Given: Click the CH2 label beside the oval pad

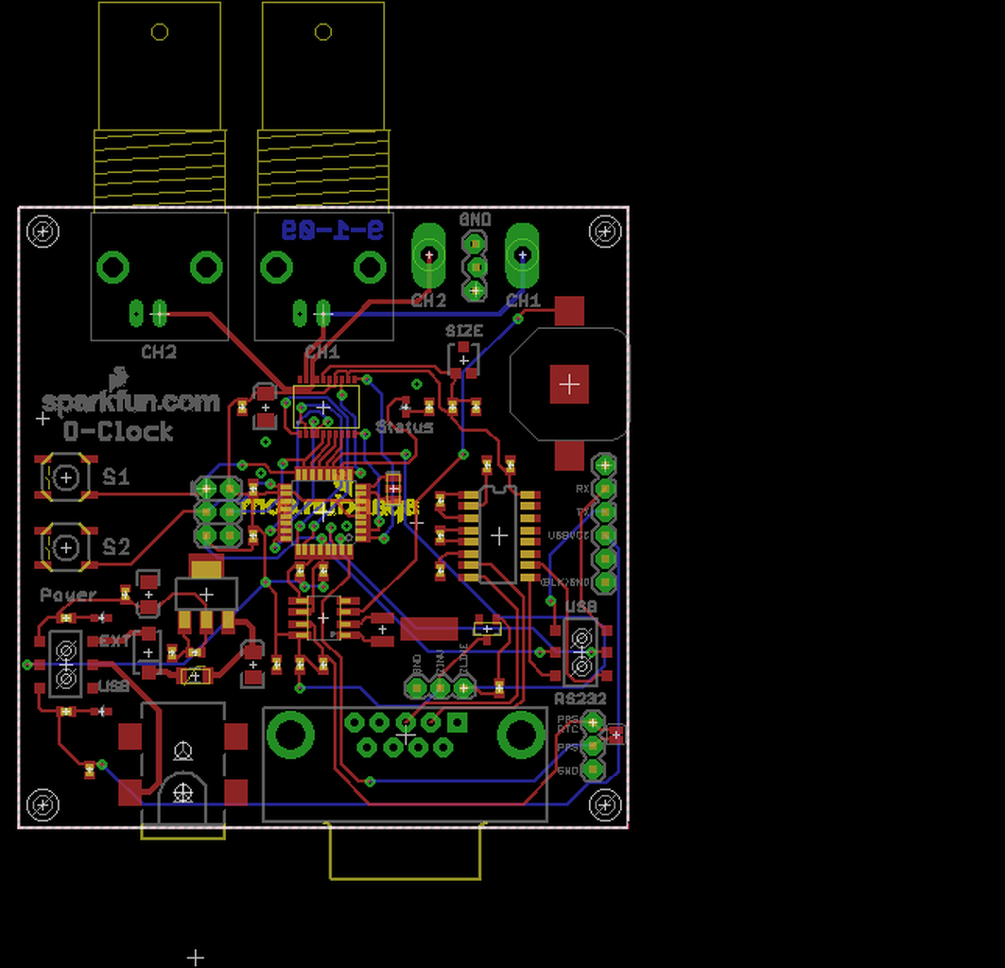Looking at the screenshot, I should click(x=429, y=300).
